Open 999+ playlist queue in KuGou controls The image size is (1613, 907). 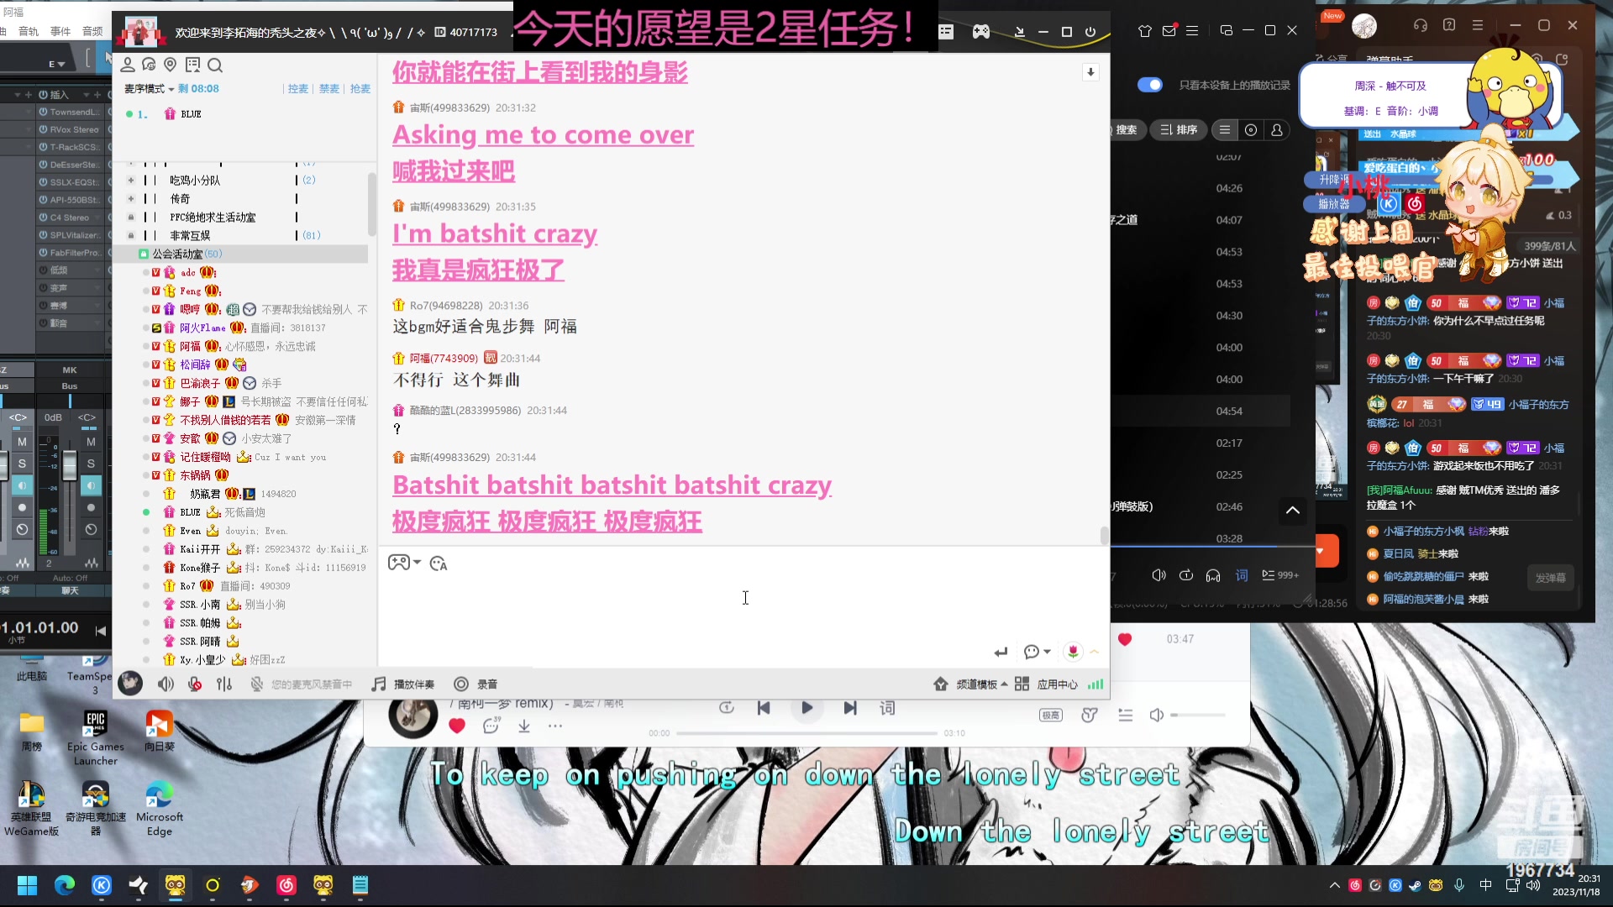pos(1280,575)
